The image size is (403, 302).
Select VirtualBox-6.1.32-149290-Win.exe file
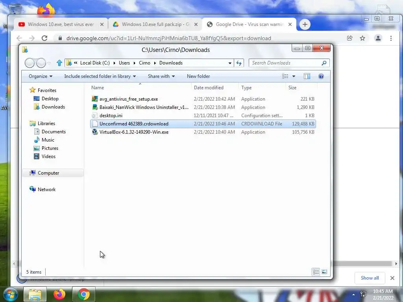click(x=203, y=132)
